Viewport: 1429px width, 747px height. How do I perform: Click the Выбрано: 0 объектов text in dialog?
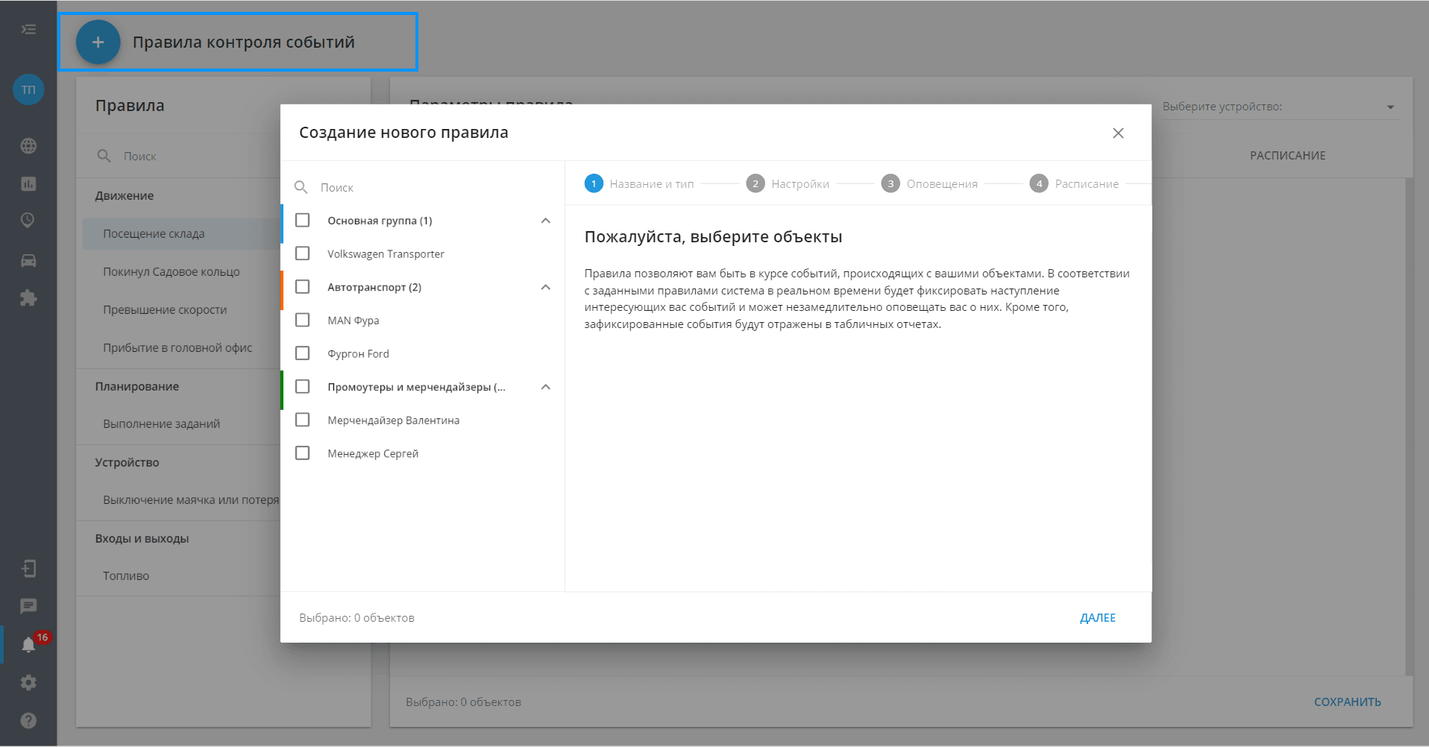pyautogui.click(x=357, y=617)
